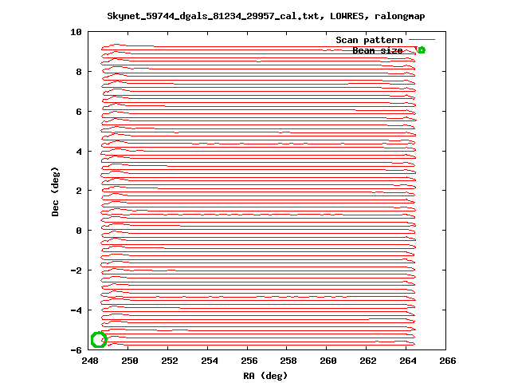This screenshot has width=510, height=383.
Task: Click the RA axis tick label 252
Action: tap(170, 361)
